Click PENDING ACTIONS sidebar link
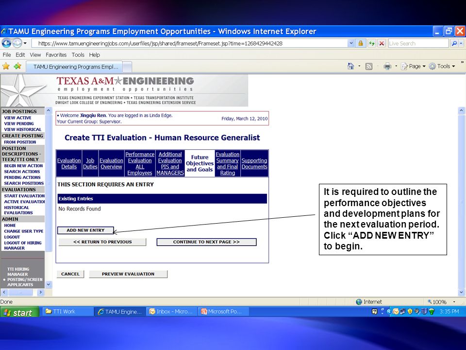The width and height of the screenshot is (466, 350). pos(22,177)
